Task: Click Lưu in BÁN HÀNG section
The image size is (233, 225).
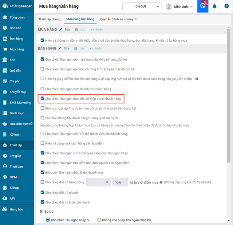Action: 79,48
